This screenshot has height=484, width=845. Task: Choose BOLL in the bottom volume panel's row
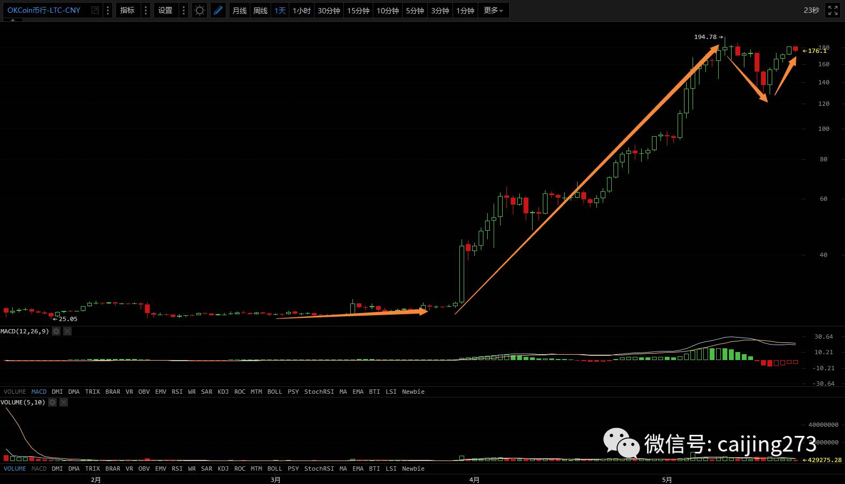point(274,469)
